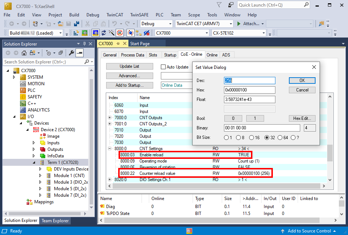Click the hide disabled items eye icon
Screen dimensions: 348x235
pos(147,33)
